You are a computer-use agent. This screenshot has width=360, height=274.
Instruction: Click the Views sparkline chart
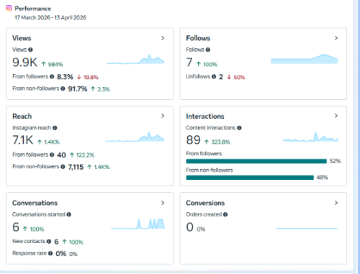[x=135, y=59]
